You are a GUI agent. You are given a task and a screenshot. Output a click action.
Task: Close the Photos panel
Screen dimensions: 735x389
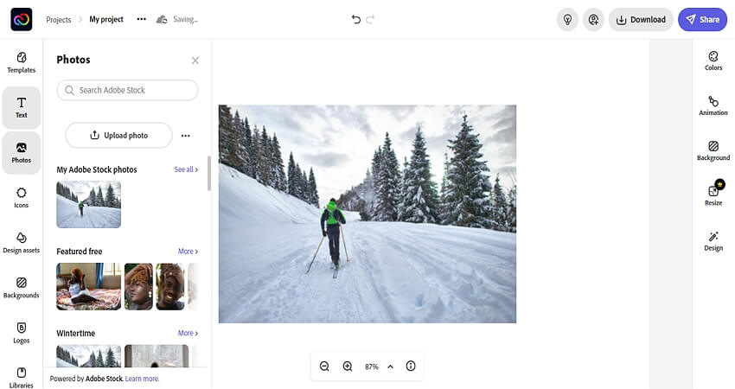coord(195,61)
